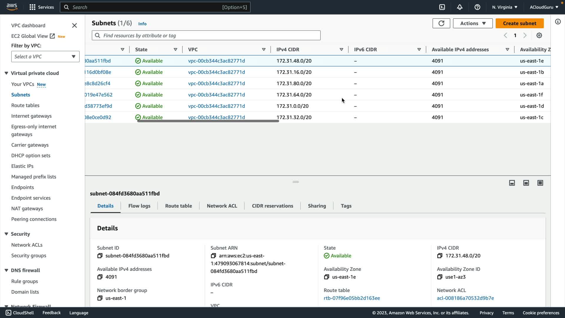Maximize the details split panel
Image resolution: width=565 pixels, height=318 pixels.
tap(540, 183)
